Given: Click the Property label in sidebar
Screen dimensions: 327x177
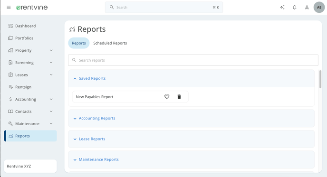Looking at the screenshot, I should tap(23, 50).
